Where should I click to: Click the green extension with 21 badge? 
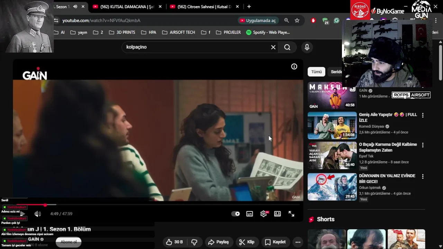[325, 21]
